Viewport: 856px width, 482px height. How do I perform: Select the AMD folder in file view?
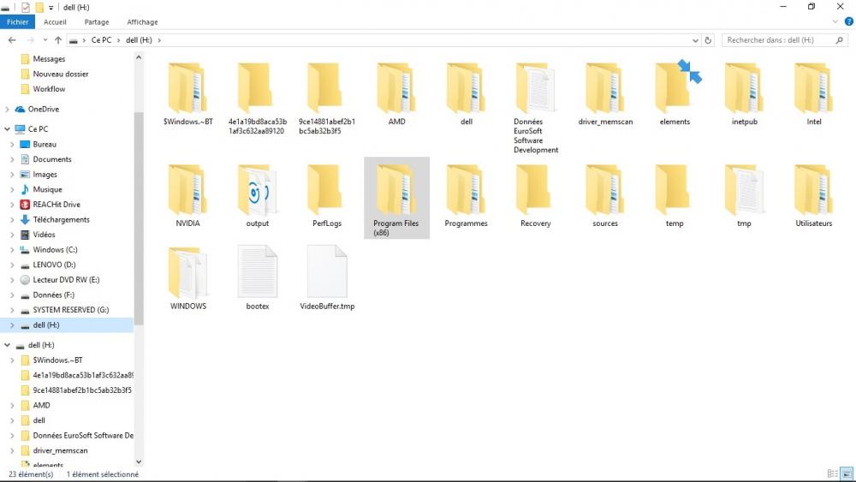(396, 87)
